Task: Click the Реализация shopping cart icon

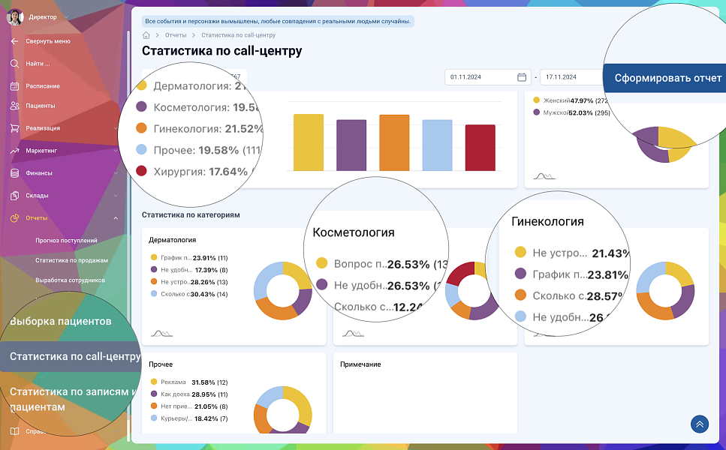Action: (14, 128)
